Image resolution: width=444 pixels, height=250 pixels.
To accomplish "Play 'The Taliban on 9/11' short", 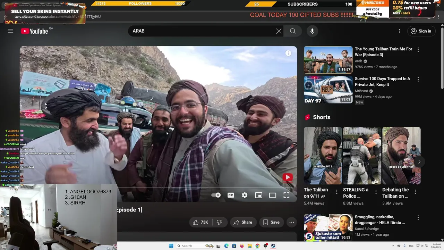I will [323, 156].
